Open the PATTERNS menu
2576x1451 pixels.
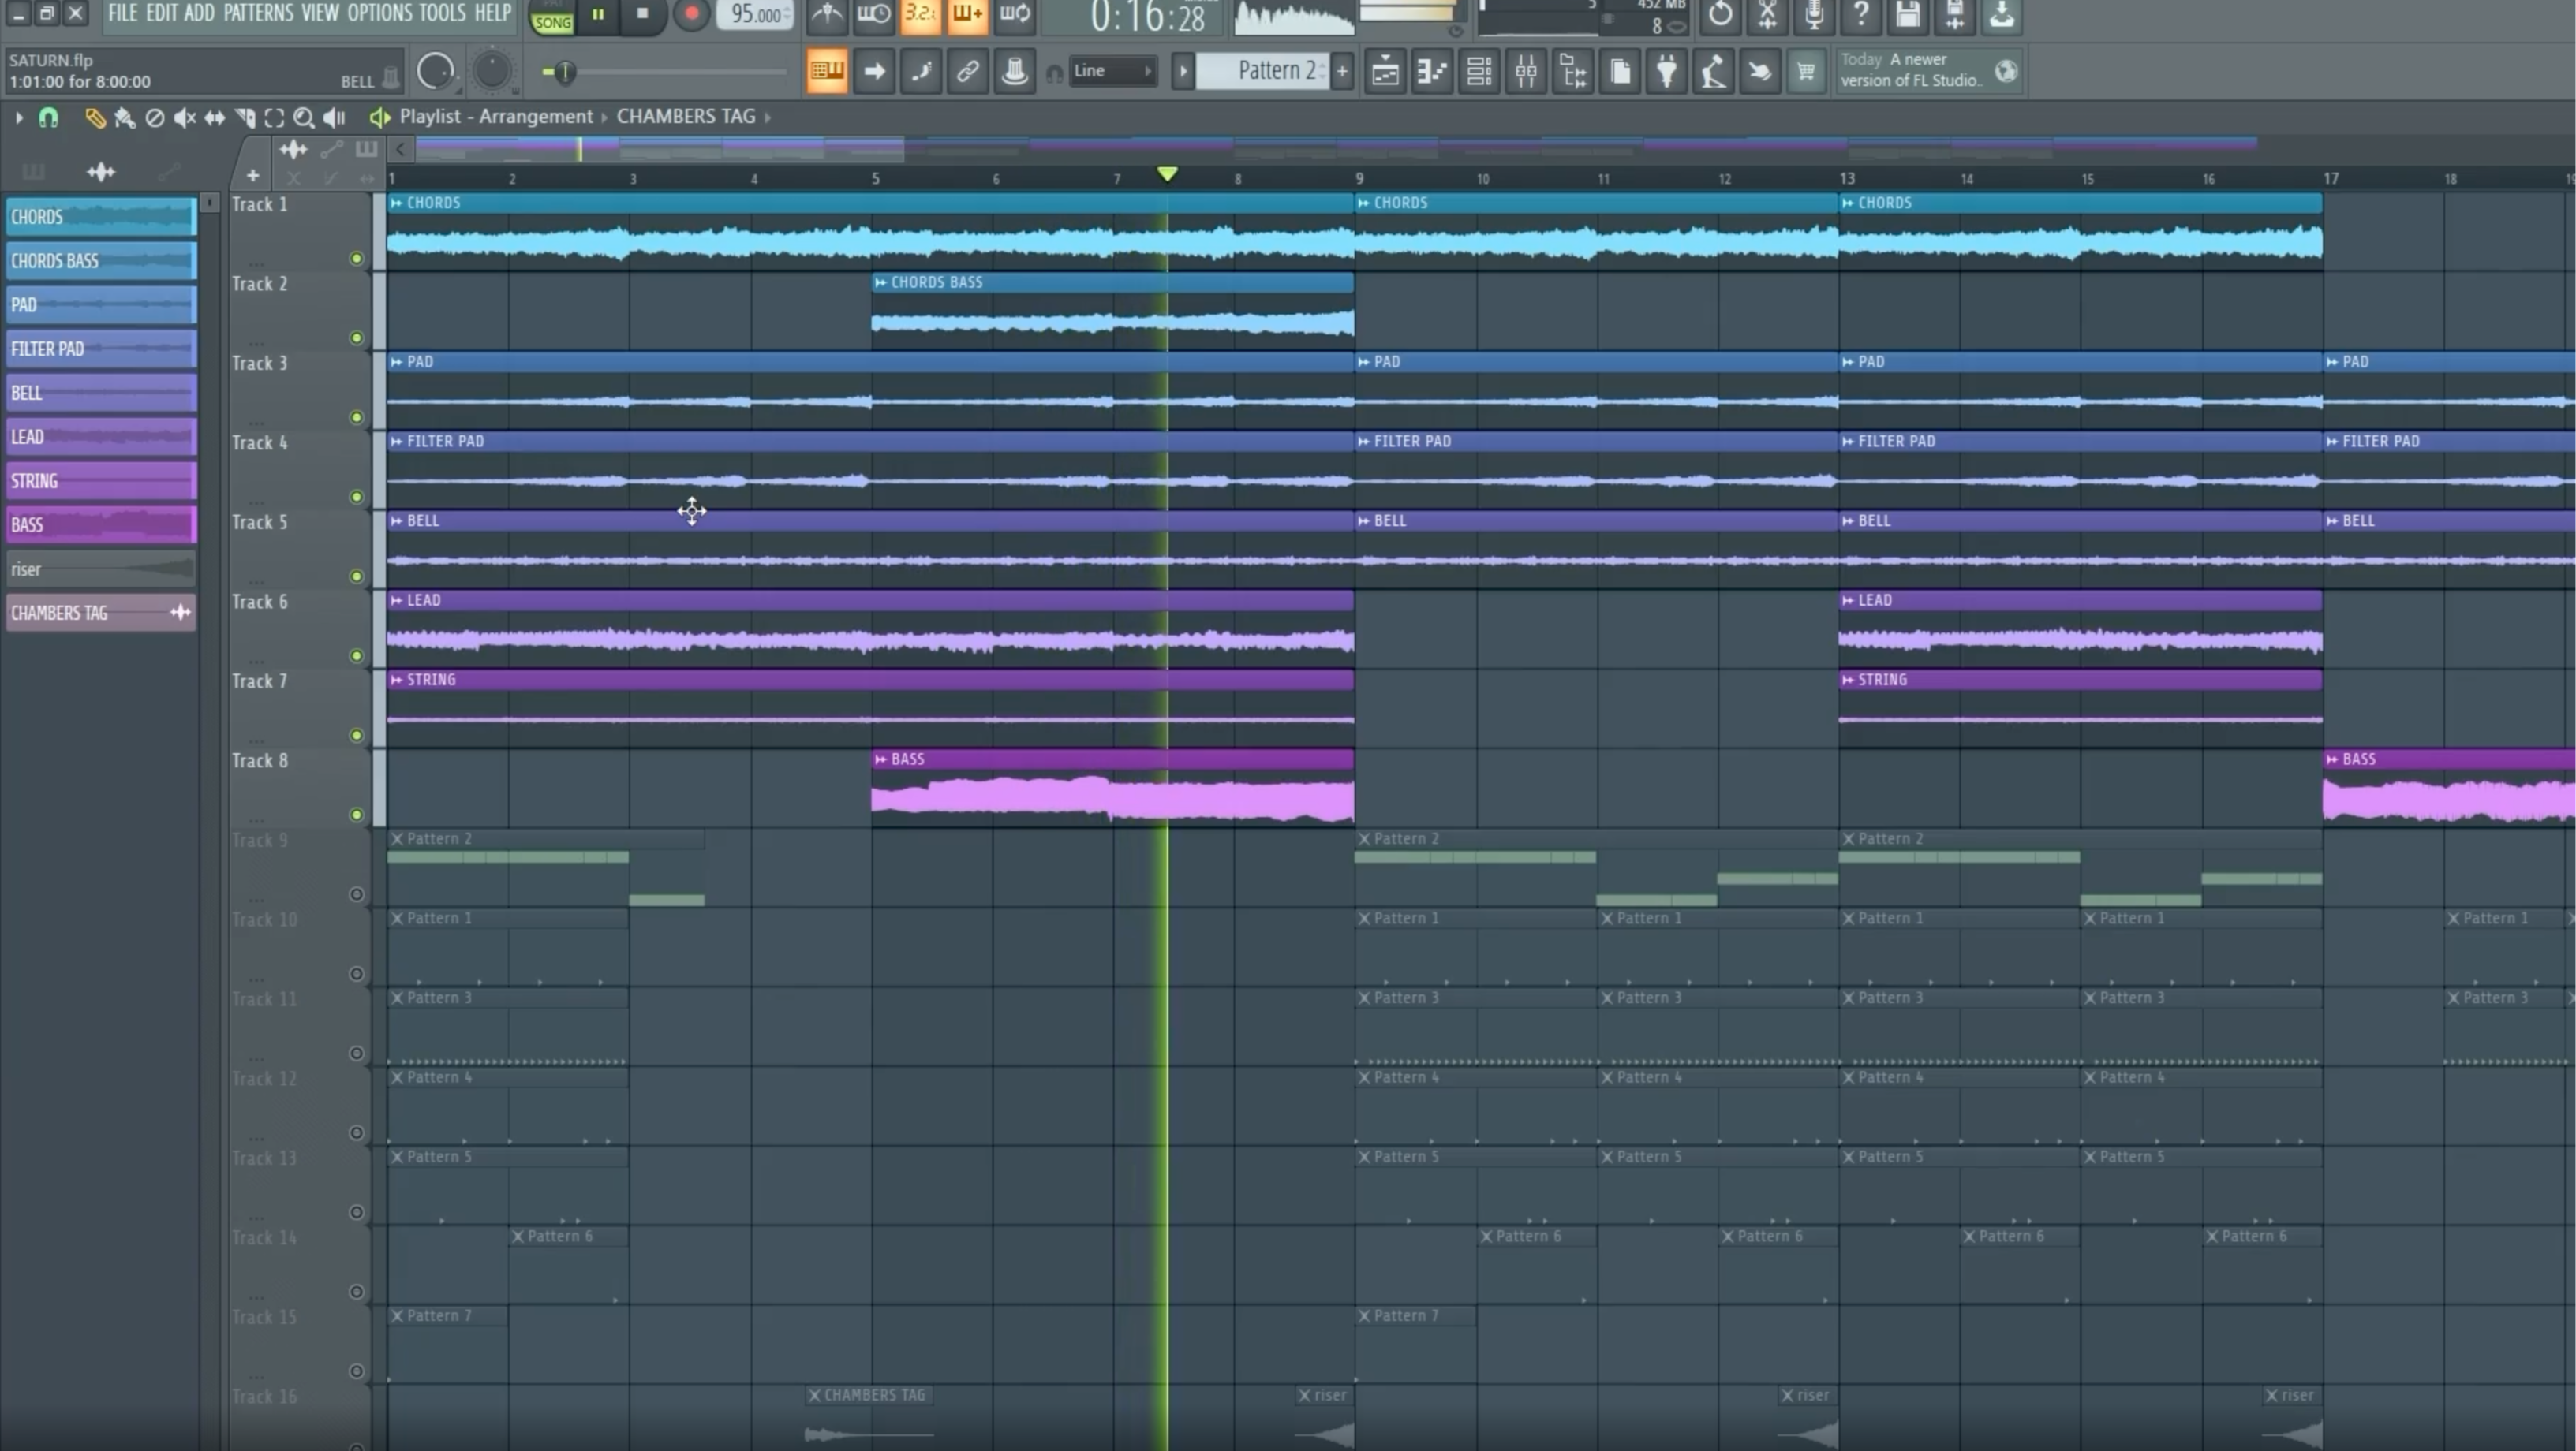[x=259, y=13]
